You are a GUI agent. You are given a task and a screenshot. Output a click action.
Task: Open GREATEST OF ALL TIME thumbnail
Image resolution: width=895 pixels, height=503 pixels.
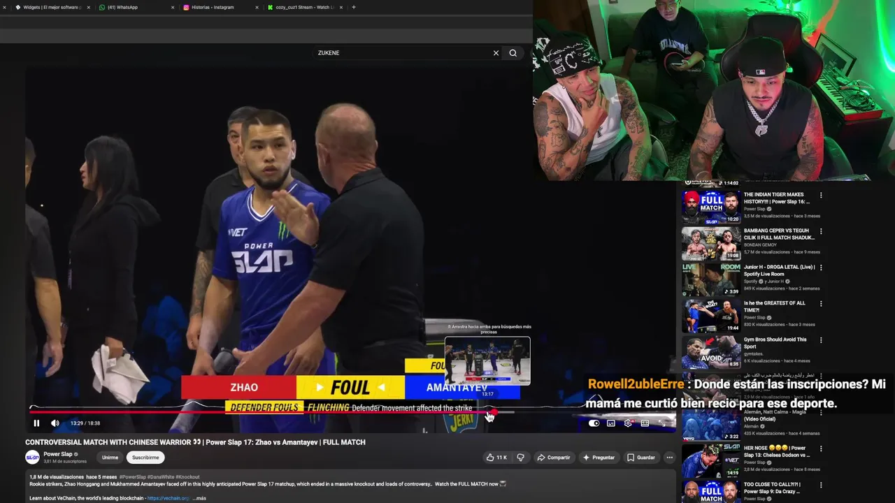[711, 316]
